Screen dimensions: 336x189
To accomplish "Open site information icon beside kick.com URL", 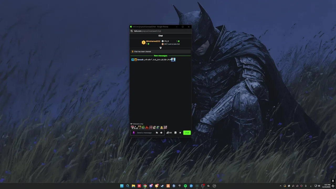I will (132, 31).
